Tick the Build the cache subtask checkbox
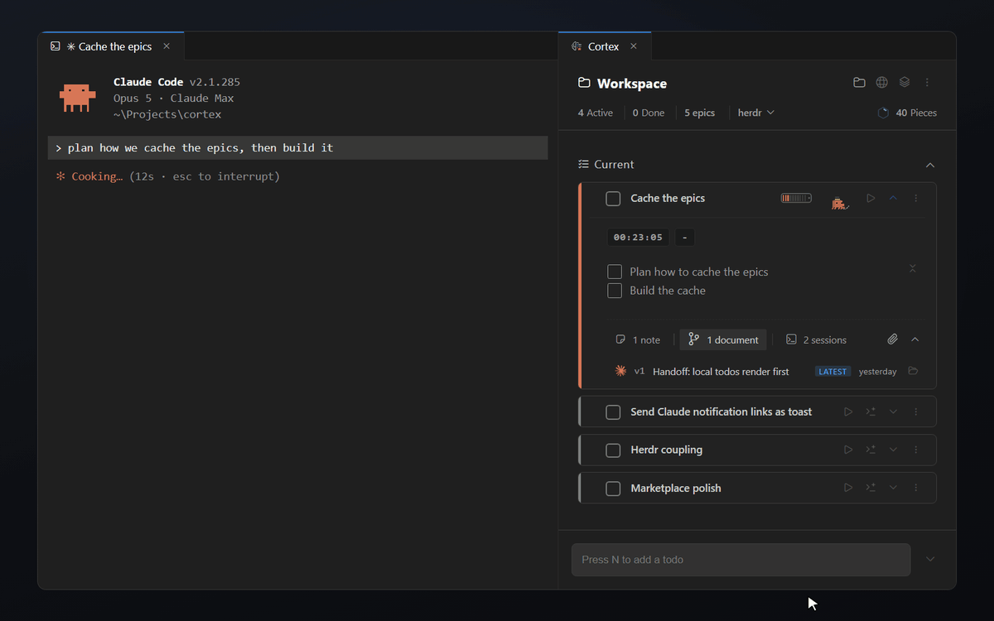The width and height of the screenshot is (994, 621). (615, 291)
